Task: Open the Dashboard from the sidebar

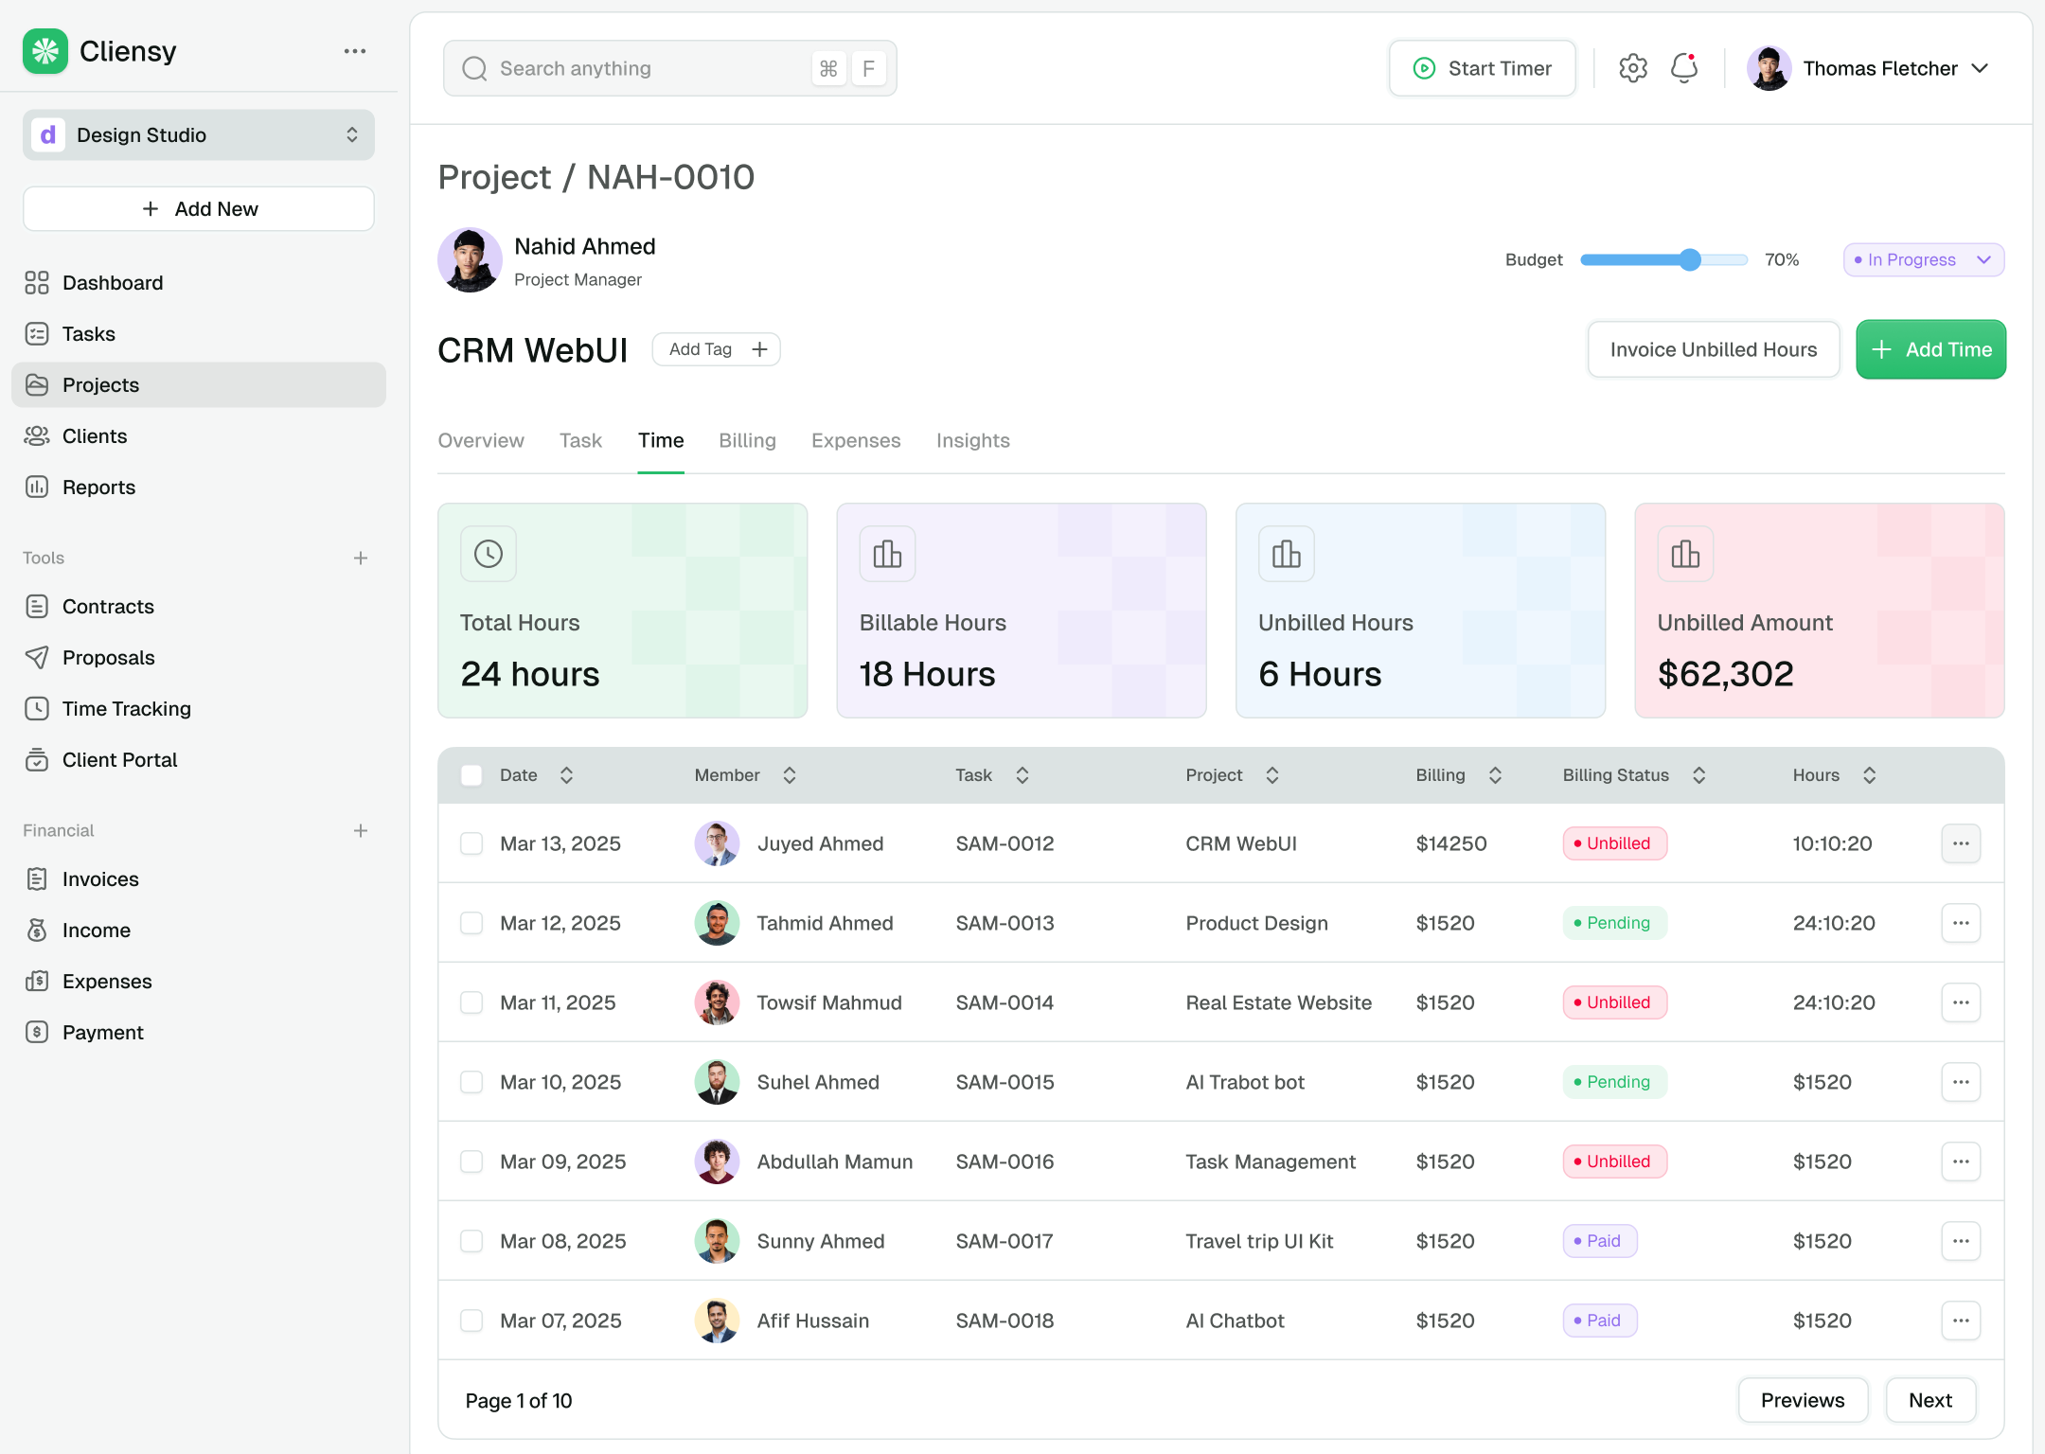Action: [x=113, y=282]
